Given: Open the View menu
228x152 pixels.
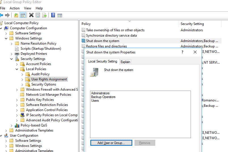Looking at the screenshot, I should point(28,8).
